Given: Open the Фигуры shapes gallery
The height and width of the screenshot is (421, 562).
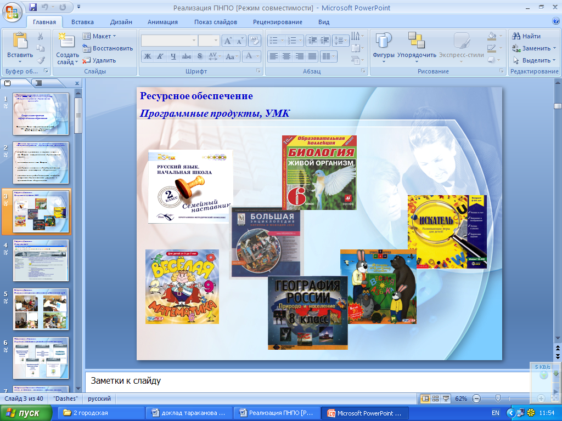Looking at the screenshot, I should pos(383,47).
